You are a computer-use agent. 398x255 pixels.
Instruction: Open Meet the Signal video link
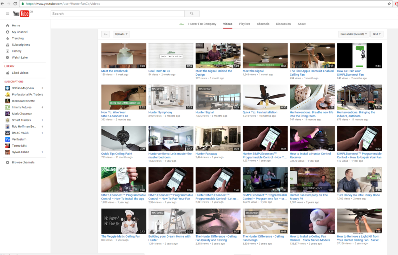[x=253, y=71]
